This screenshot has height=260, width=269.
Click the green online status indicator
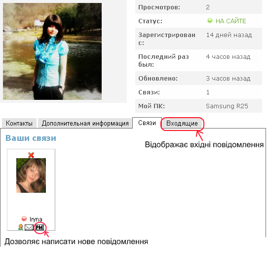point(210,21)
